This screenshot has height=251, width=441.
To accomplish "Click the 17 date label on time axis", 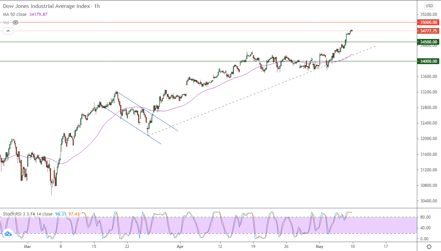I will 386,247.
